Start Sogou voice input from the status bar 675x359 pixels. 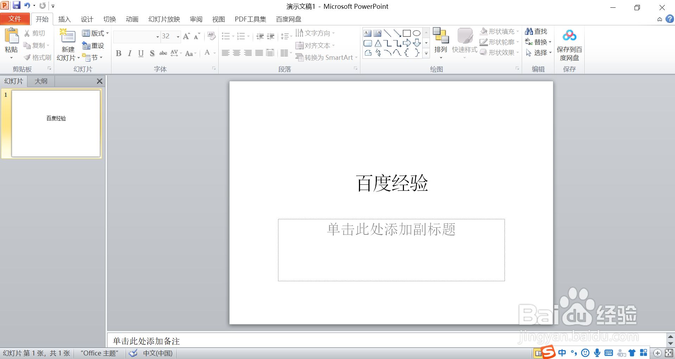[x=597, y=353]
